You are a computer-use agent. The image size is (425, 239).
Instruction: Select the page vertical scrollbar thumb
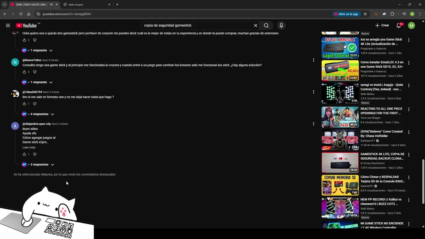(x=423, y=182)
